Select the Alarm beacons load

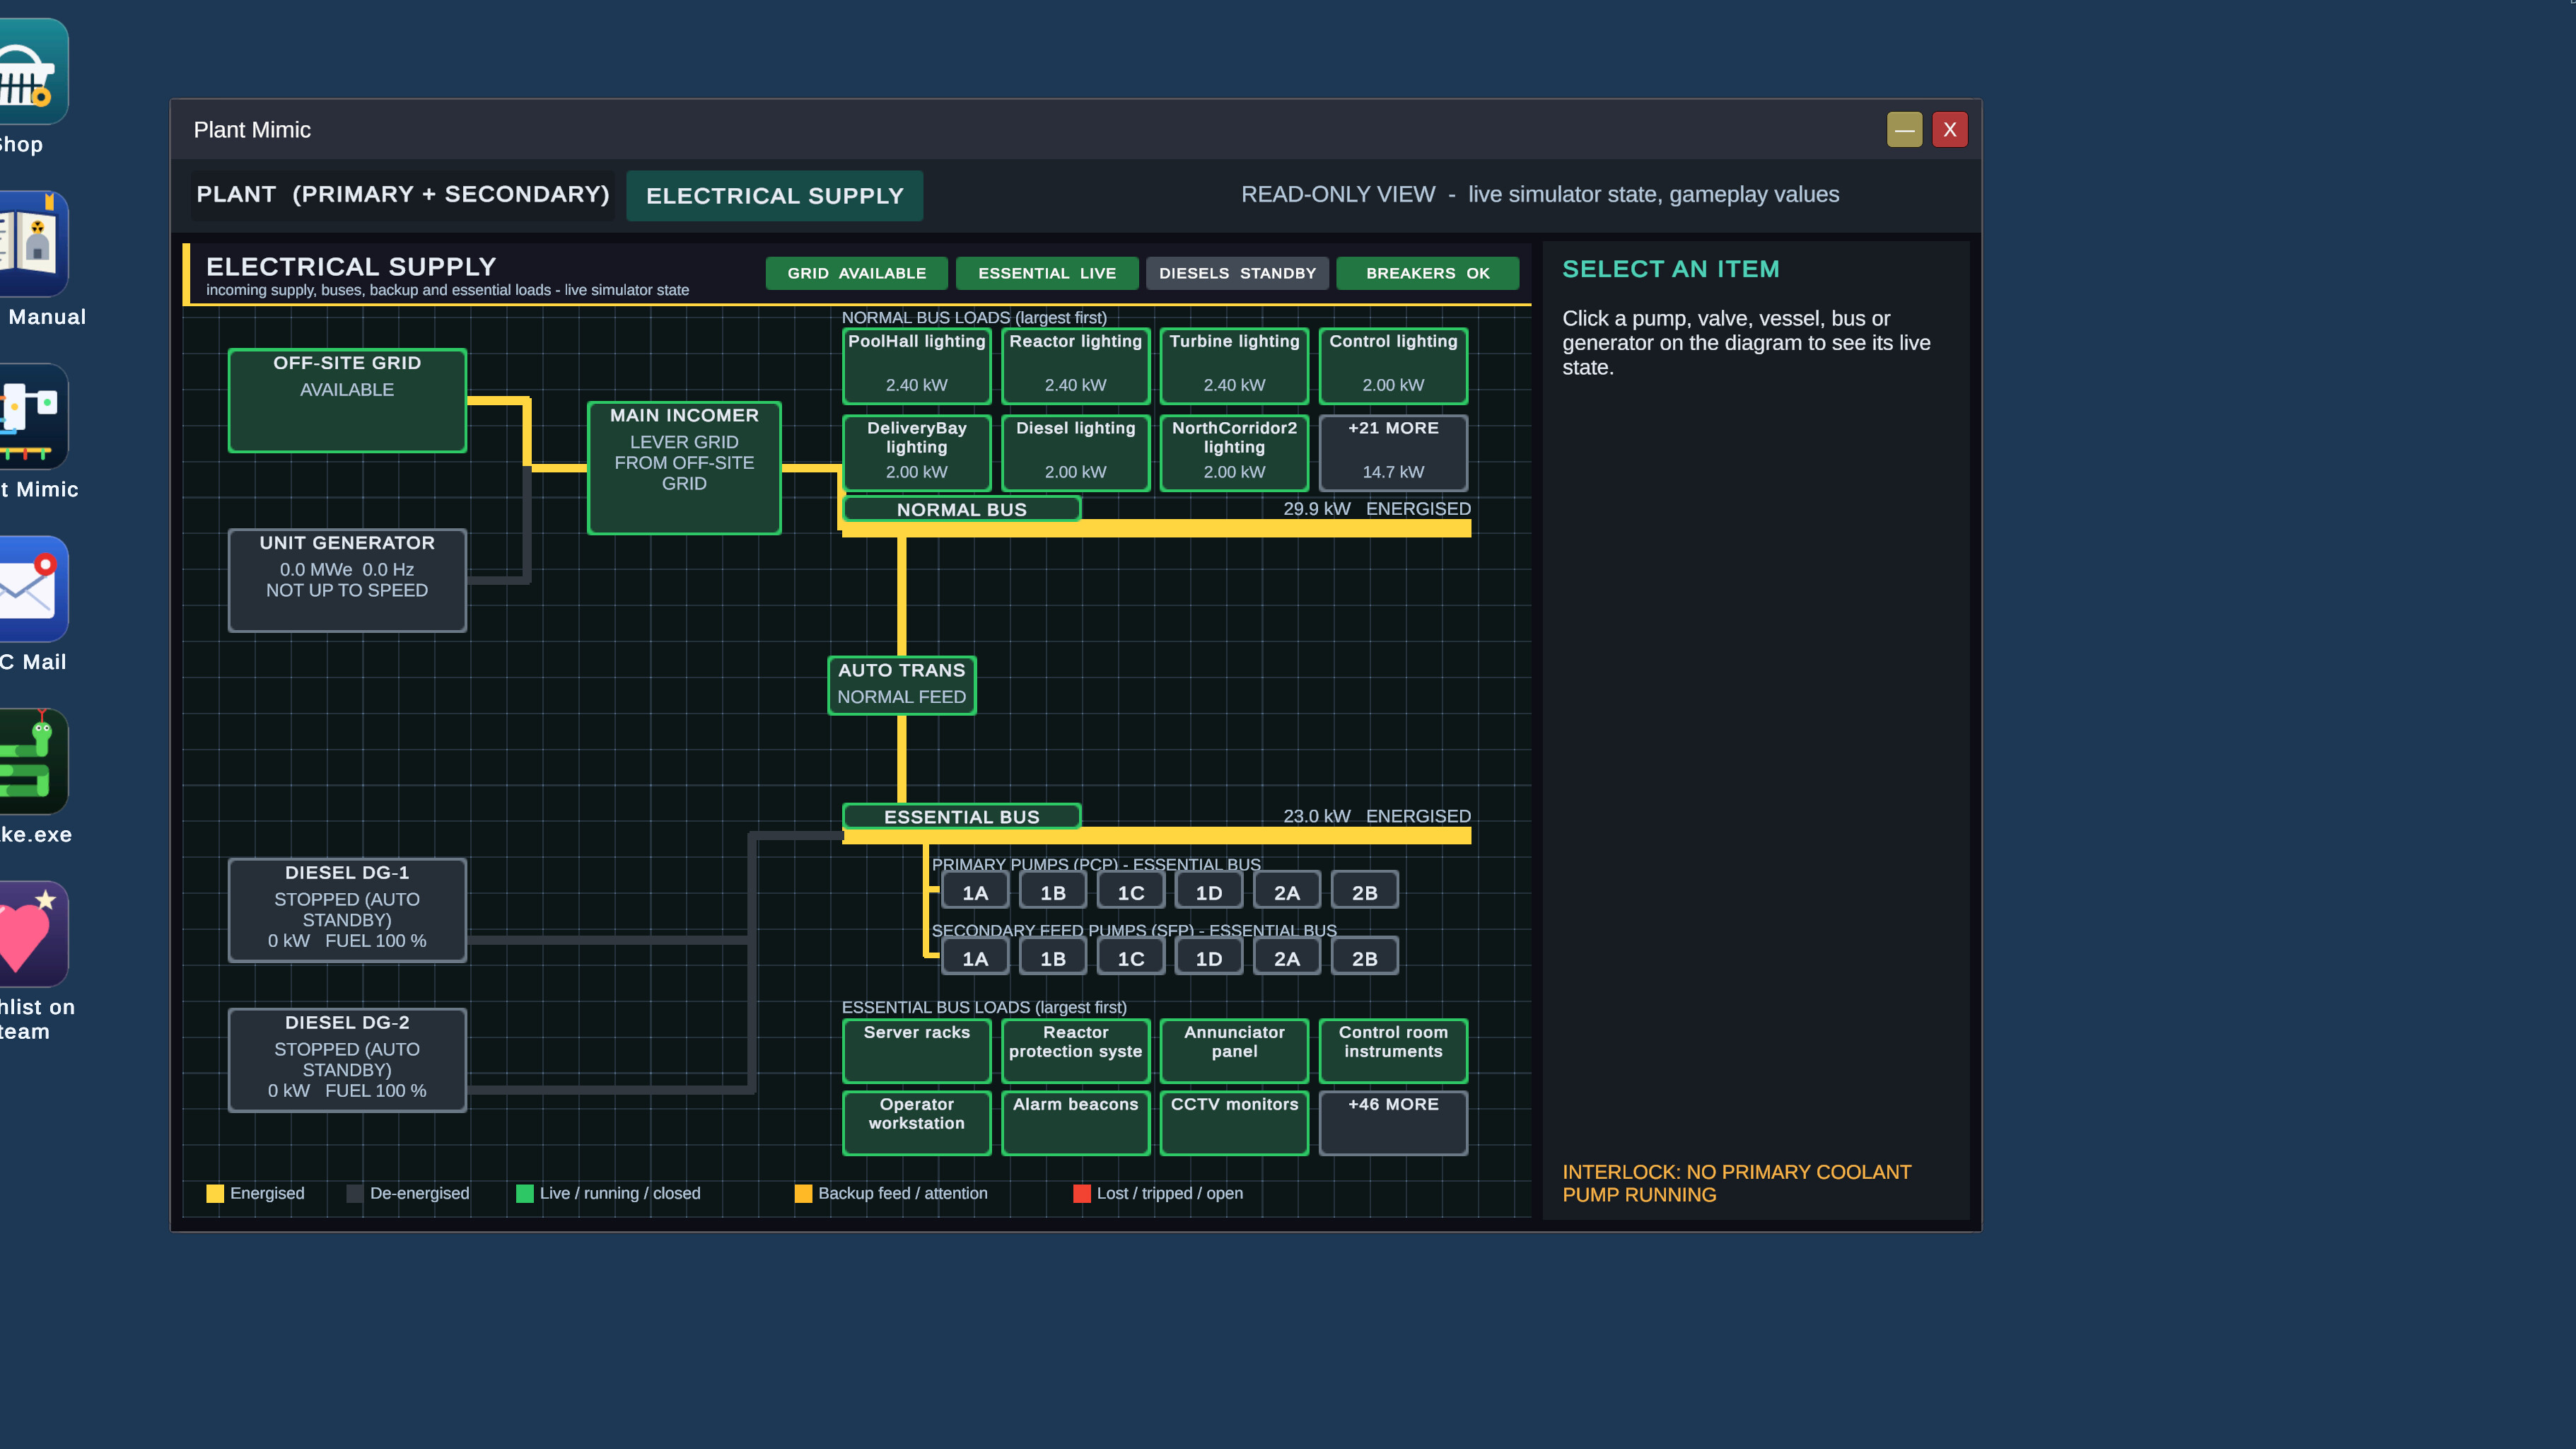pos(1075,1122)
